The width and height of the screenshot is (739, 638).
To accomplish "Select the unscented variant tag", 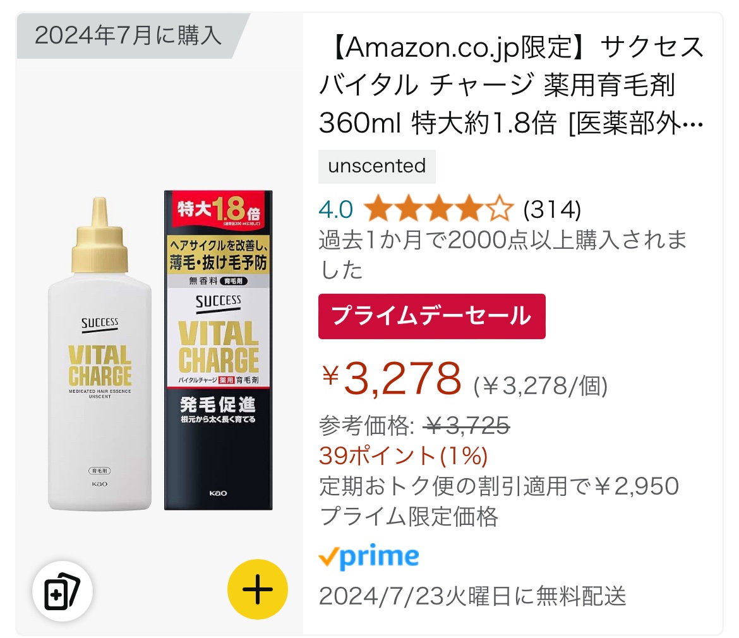I will pyautogui.click(x=376, y=166).
